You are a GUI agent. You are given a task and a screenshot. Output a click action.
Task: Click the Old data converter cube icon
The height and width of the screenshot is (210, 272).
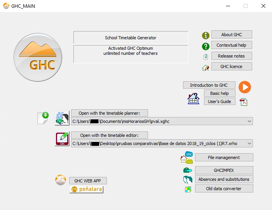pyautogui.click(x=188, y=189)
